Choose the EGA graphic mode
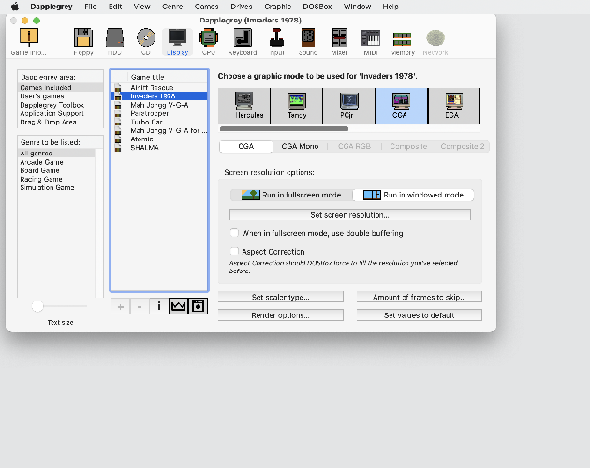The height and width of the screenshot is (468, 590). (x=454, y=106)
